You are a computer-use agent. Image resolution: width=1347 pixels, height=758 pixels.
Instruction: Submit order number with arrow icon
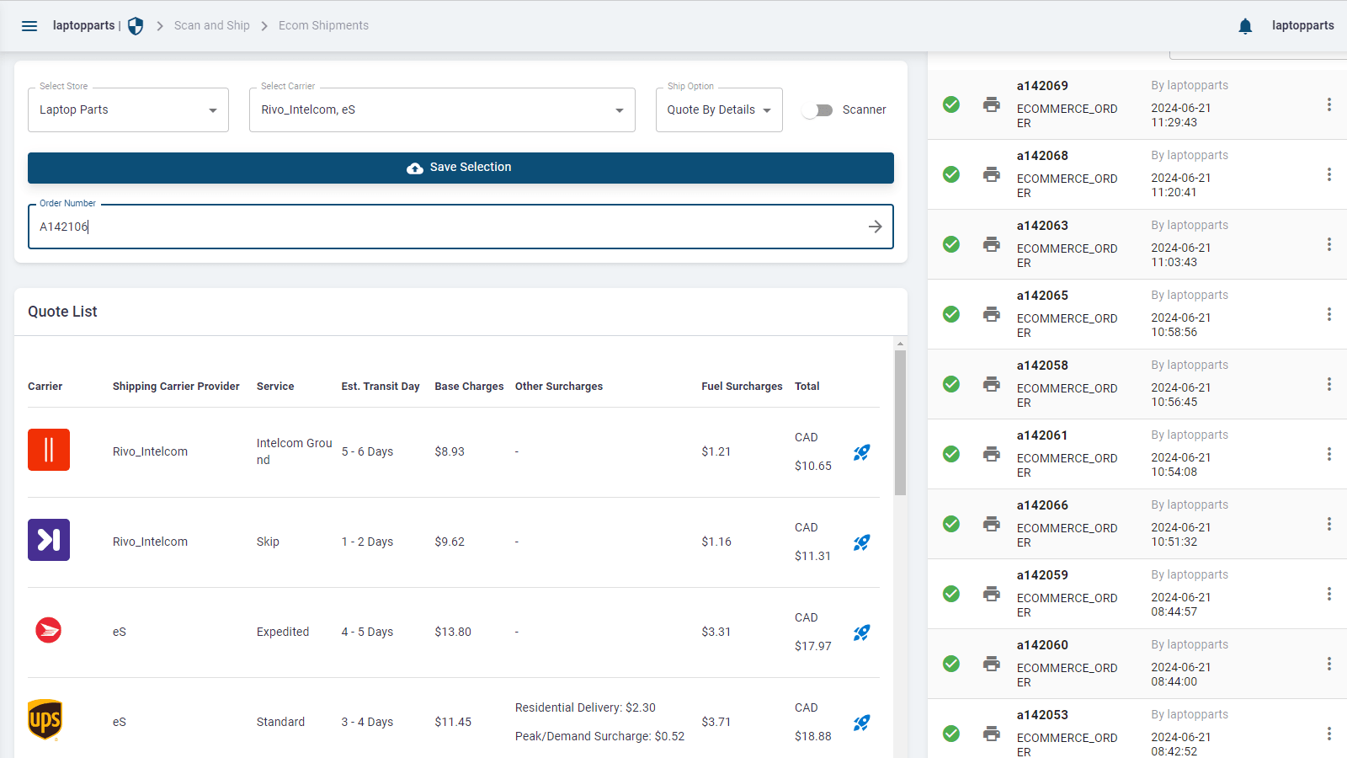pos(876,227)
